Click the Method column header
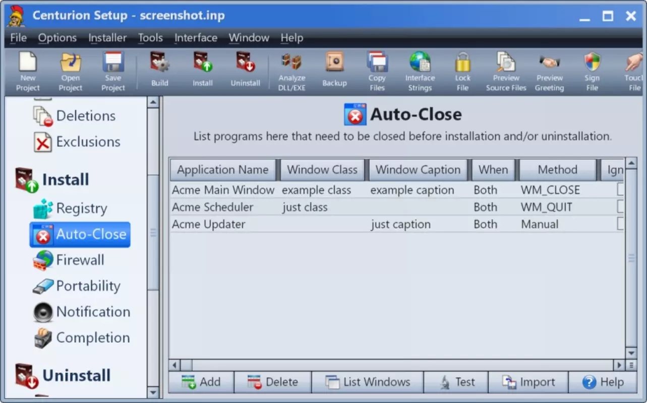The height and width of the screenshot is (403, 647). click(x=557, y=170)
